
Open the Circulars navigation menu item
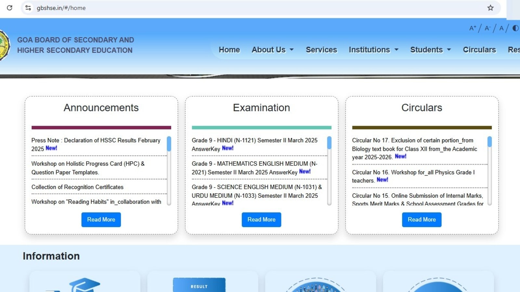tap(479, 50)
